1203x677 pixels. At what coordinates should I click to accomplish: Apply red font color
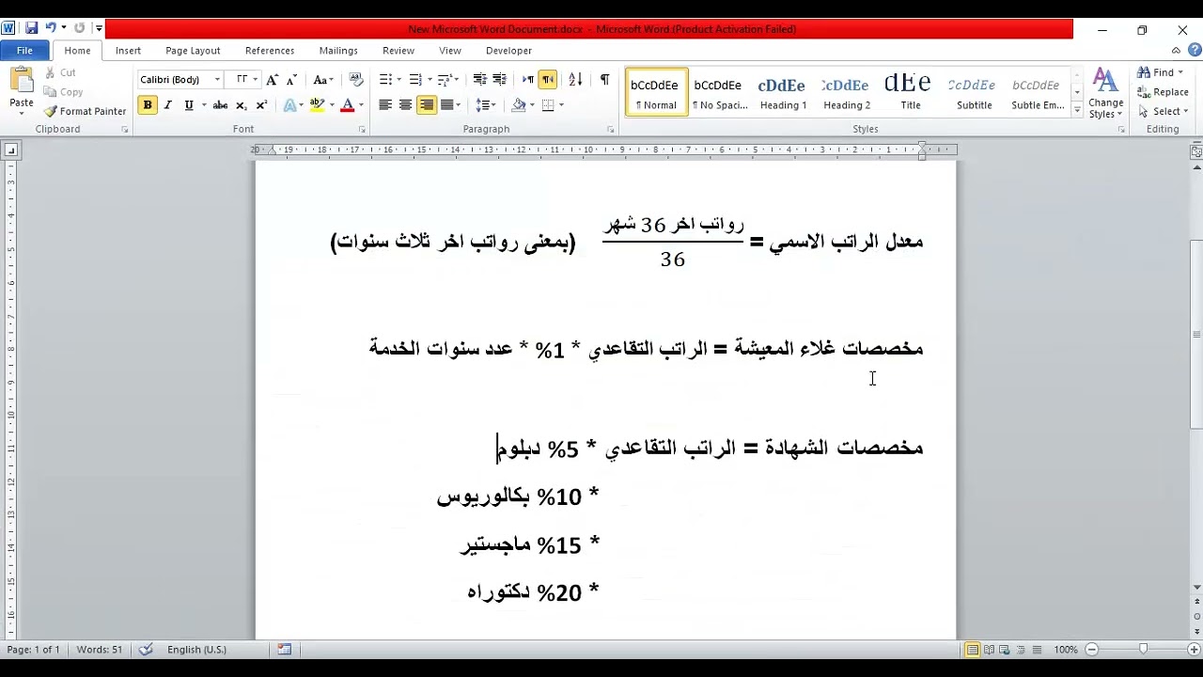coord(347,105)
